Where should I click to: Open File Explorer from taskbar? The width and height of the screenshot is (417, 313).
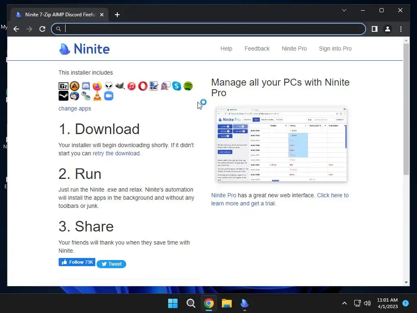[227, 303]
